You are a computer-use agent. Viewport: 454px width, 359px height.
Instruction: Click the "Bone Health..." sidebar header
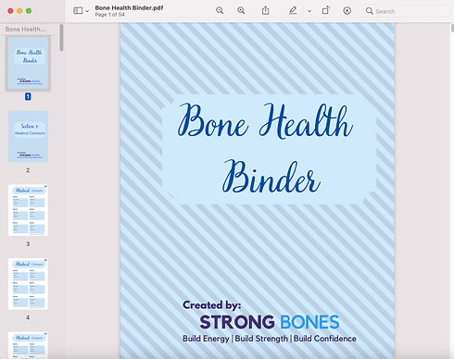[x=25, y=30]
